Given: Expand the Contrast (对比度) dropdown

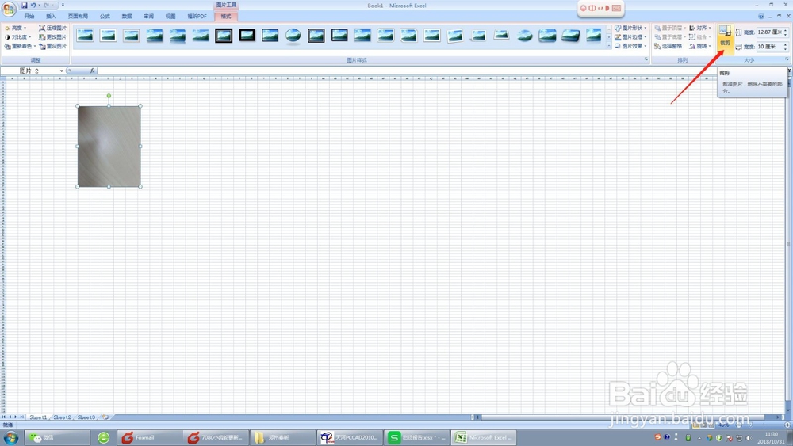Looking at the screenshot, I should 17,37.
